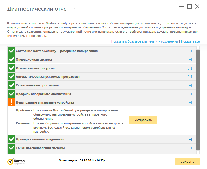
Task: Expand Состояние Norton Security section with [+]
Action: 190,51
